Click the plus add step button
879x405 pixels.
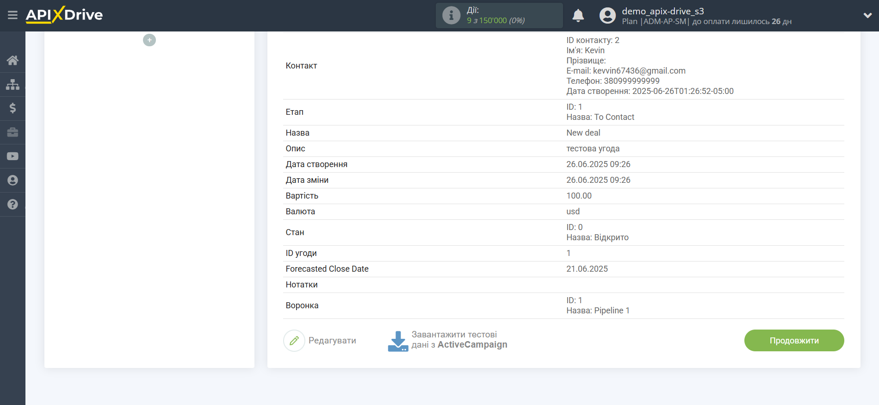[149, 40]
